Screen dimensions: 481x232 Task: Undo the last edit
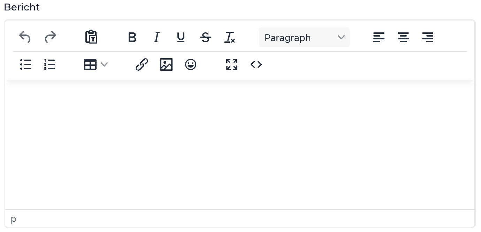[x=25, y=37]
